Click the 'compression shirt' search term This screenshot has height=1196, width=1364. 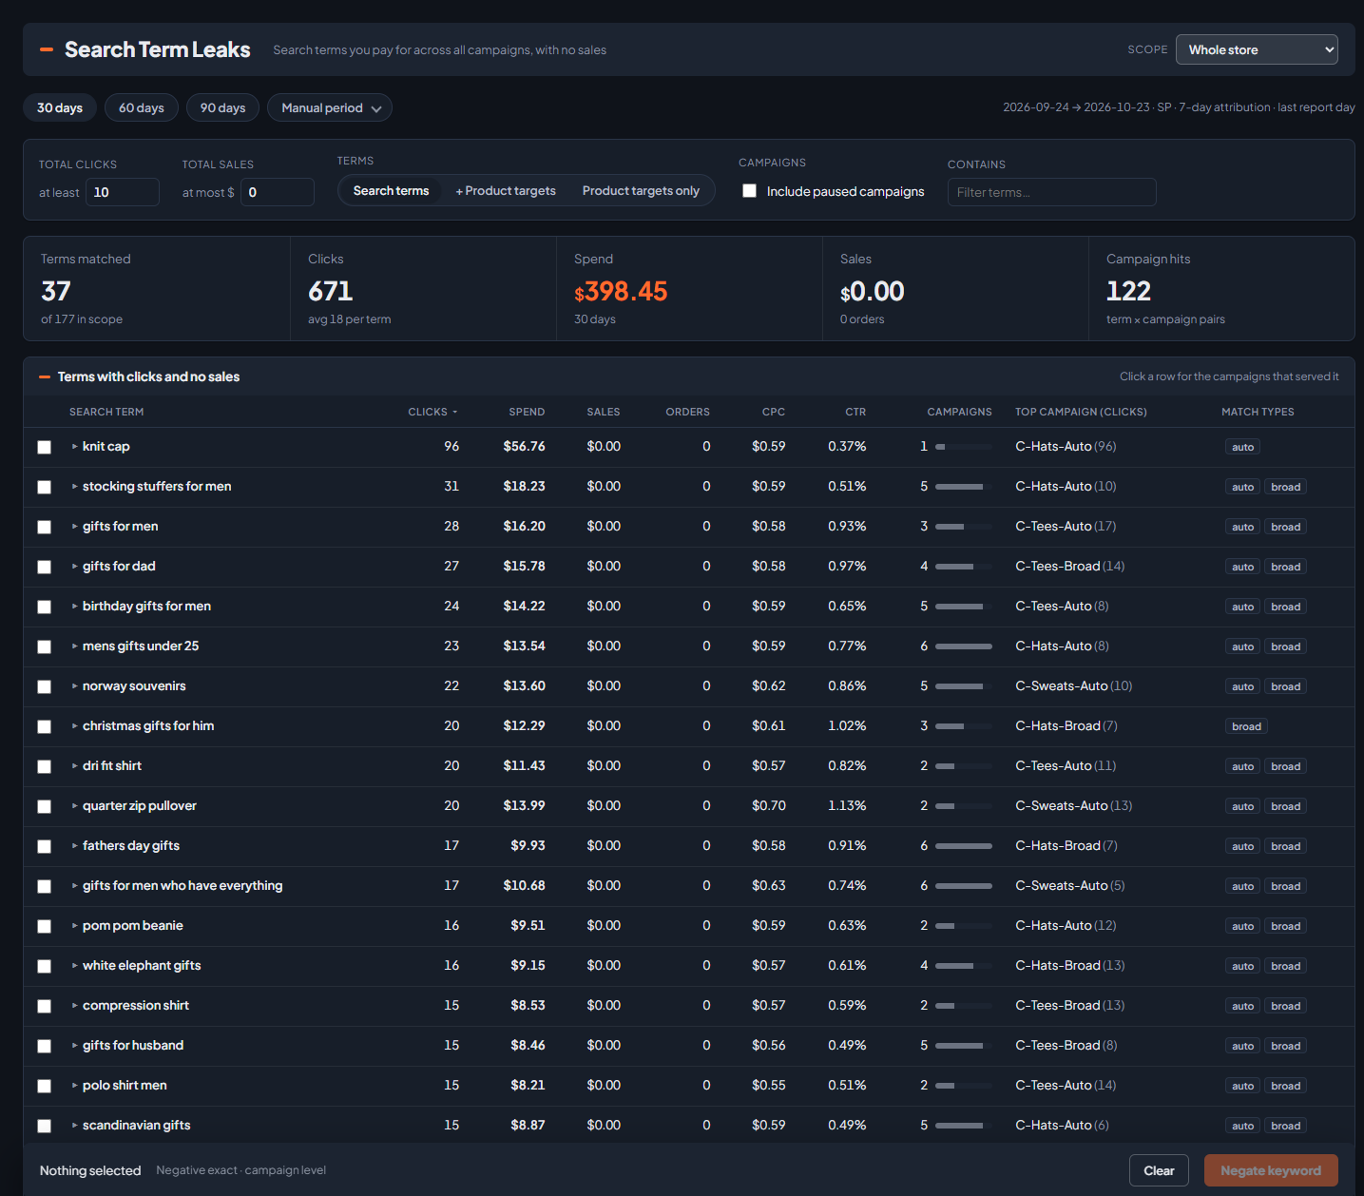click(135, 1005)
